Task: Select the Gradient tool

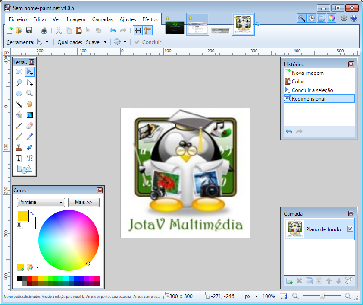Action: pyautogui.click(x=29, y=114)
